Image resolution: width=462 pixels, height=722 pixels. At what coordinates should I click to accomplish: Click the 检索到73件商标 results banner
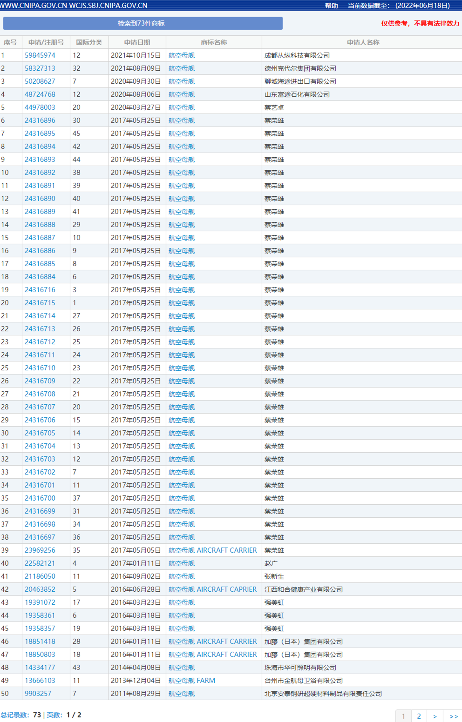tap(143, 23)
